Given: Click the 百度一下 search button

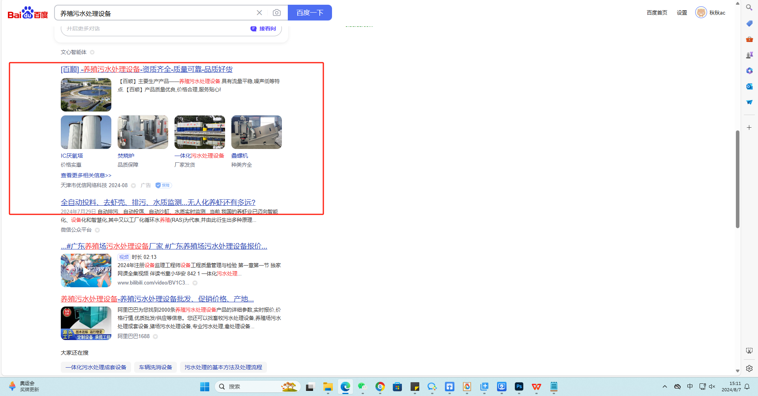Looking at the screenshot, I should coord(310,13).
